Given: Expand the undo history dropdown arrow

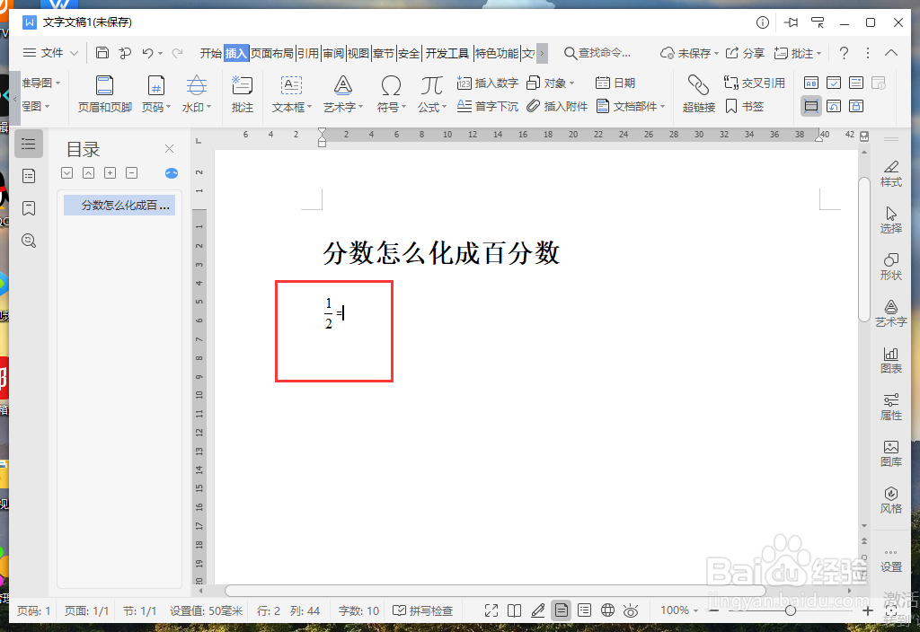Looking at the screenshot, I should (160, 53).
